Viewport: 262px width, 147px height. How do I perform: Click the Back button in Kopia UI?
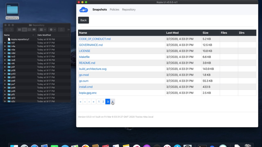(83, 20)
